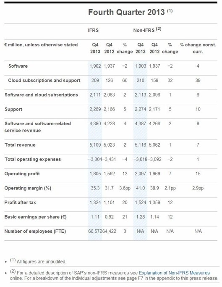Image resolution: width=222 pixels, height=287 pixels.
Task: Select Total operating expenses IFRS value −3,304
Action: point(95,159)
